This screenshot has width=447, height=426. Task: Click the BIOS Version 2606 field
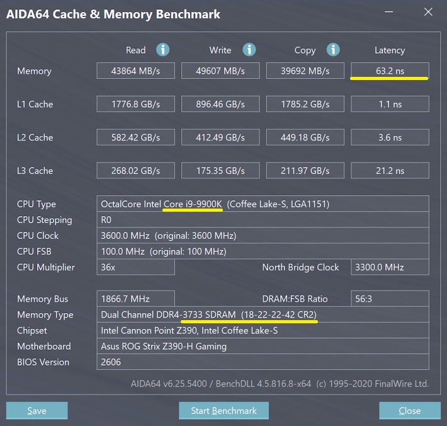pyautogui.click(x=263, y=362)
